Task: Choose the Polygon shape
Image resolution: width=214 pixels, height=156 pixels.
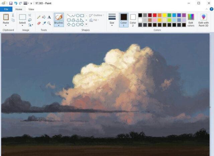Action: click(x=73, y=20)
